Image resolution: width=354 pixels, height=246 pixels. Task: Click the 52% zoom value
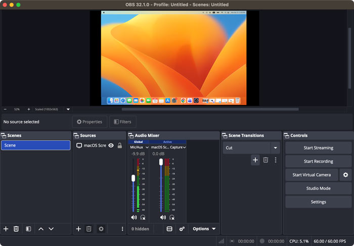pos(17,109)
